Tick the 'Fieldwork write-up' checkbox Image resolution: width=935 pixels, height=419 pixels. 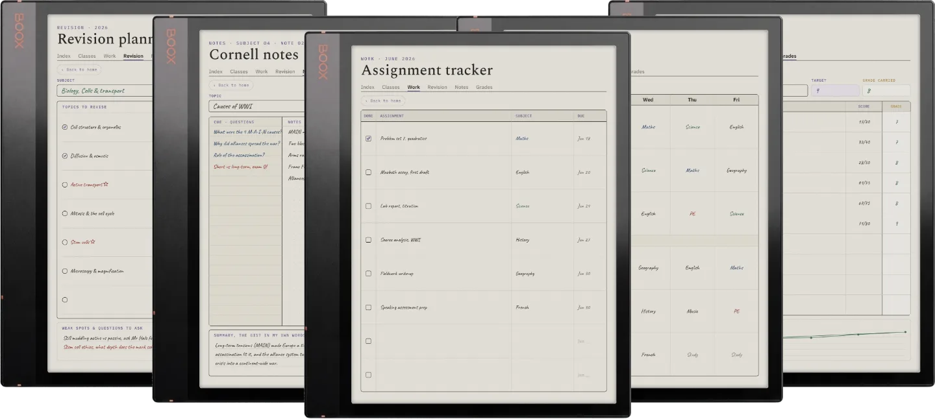(368, 273)
